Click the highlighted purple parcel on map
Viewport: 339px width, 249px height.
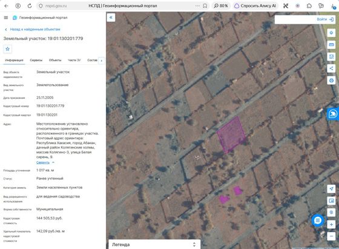click(231, 135)
